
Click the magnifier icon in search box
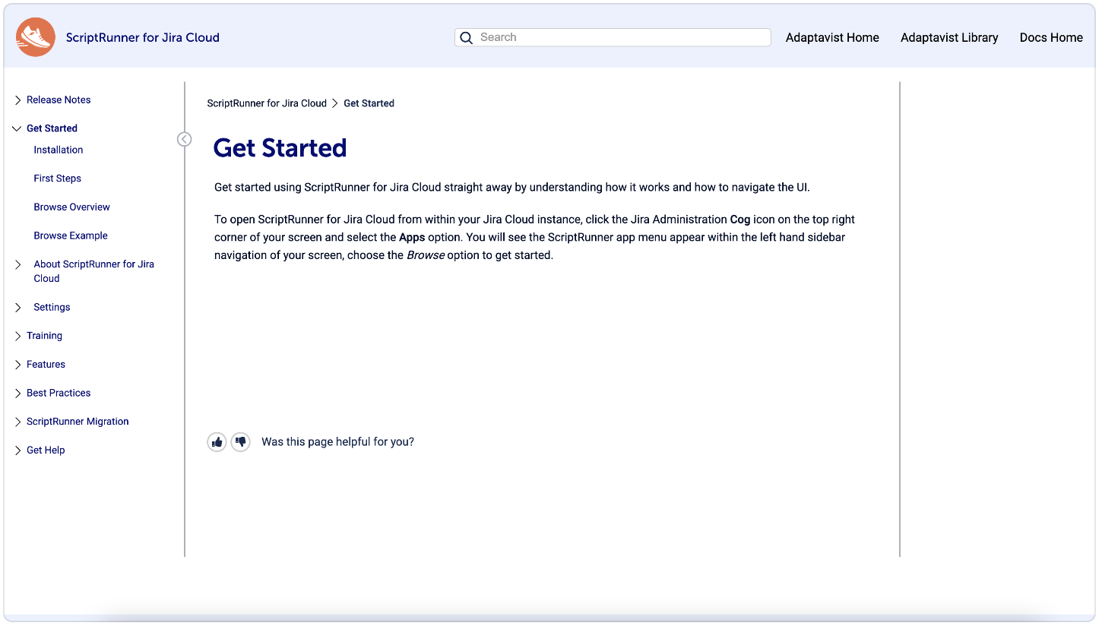point(467,37)
